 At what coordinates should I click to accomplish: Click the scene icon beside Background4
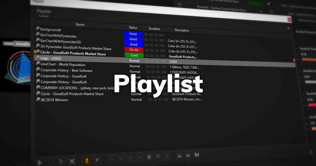[38, 28]
